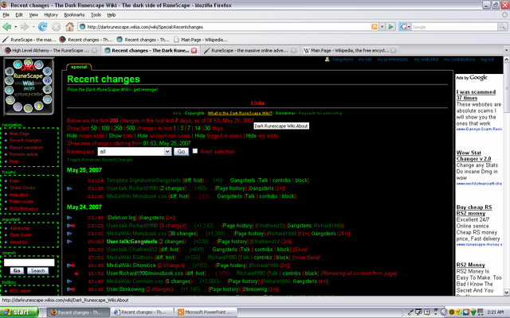The image size is (510, 318).
Task: Go to the Home page icon
Action: point(69,26)
